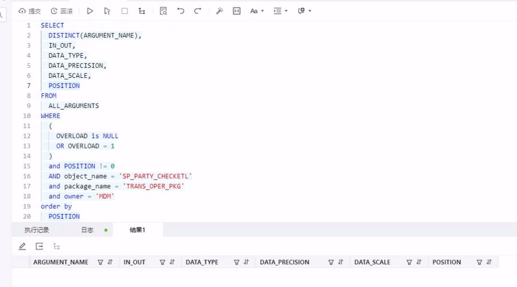Viewport: 517px width, 287px height.
Task: Undo the last edit
Action: pos(181,11)
